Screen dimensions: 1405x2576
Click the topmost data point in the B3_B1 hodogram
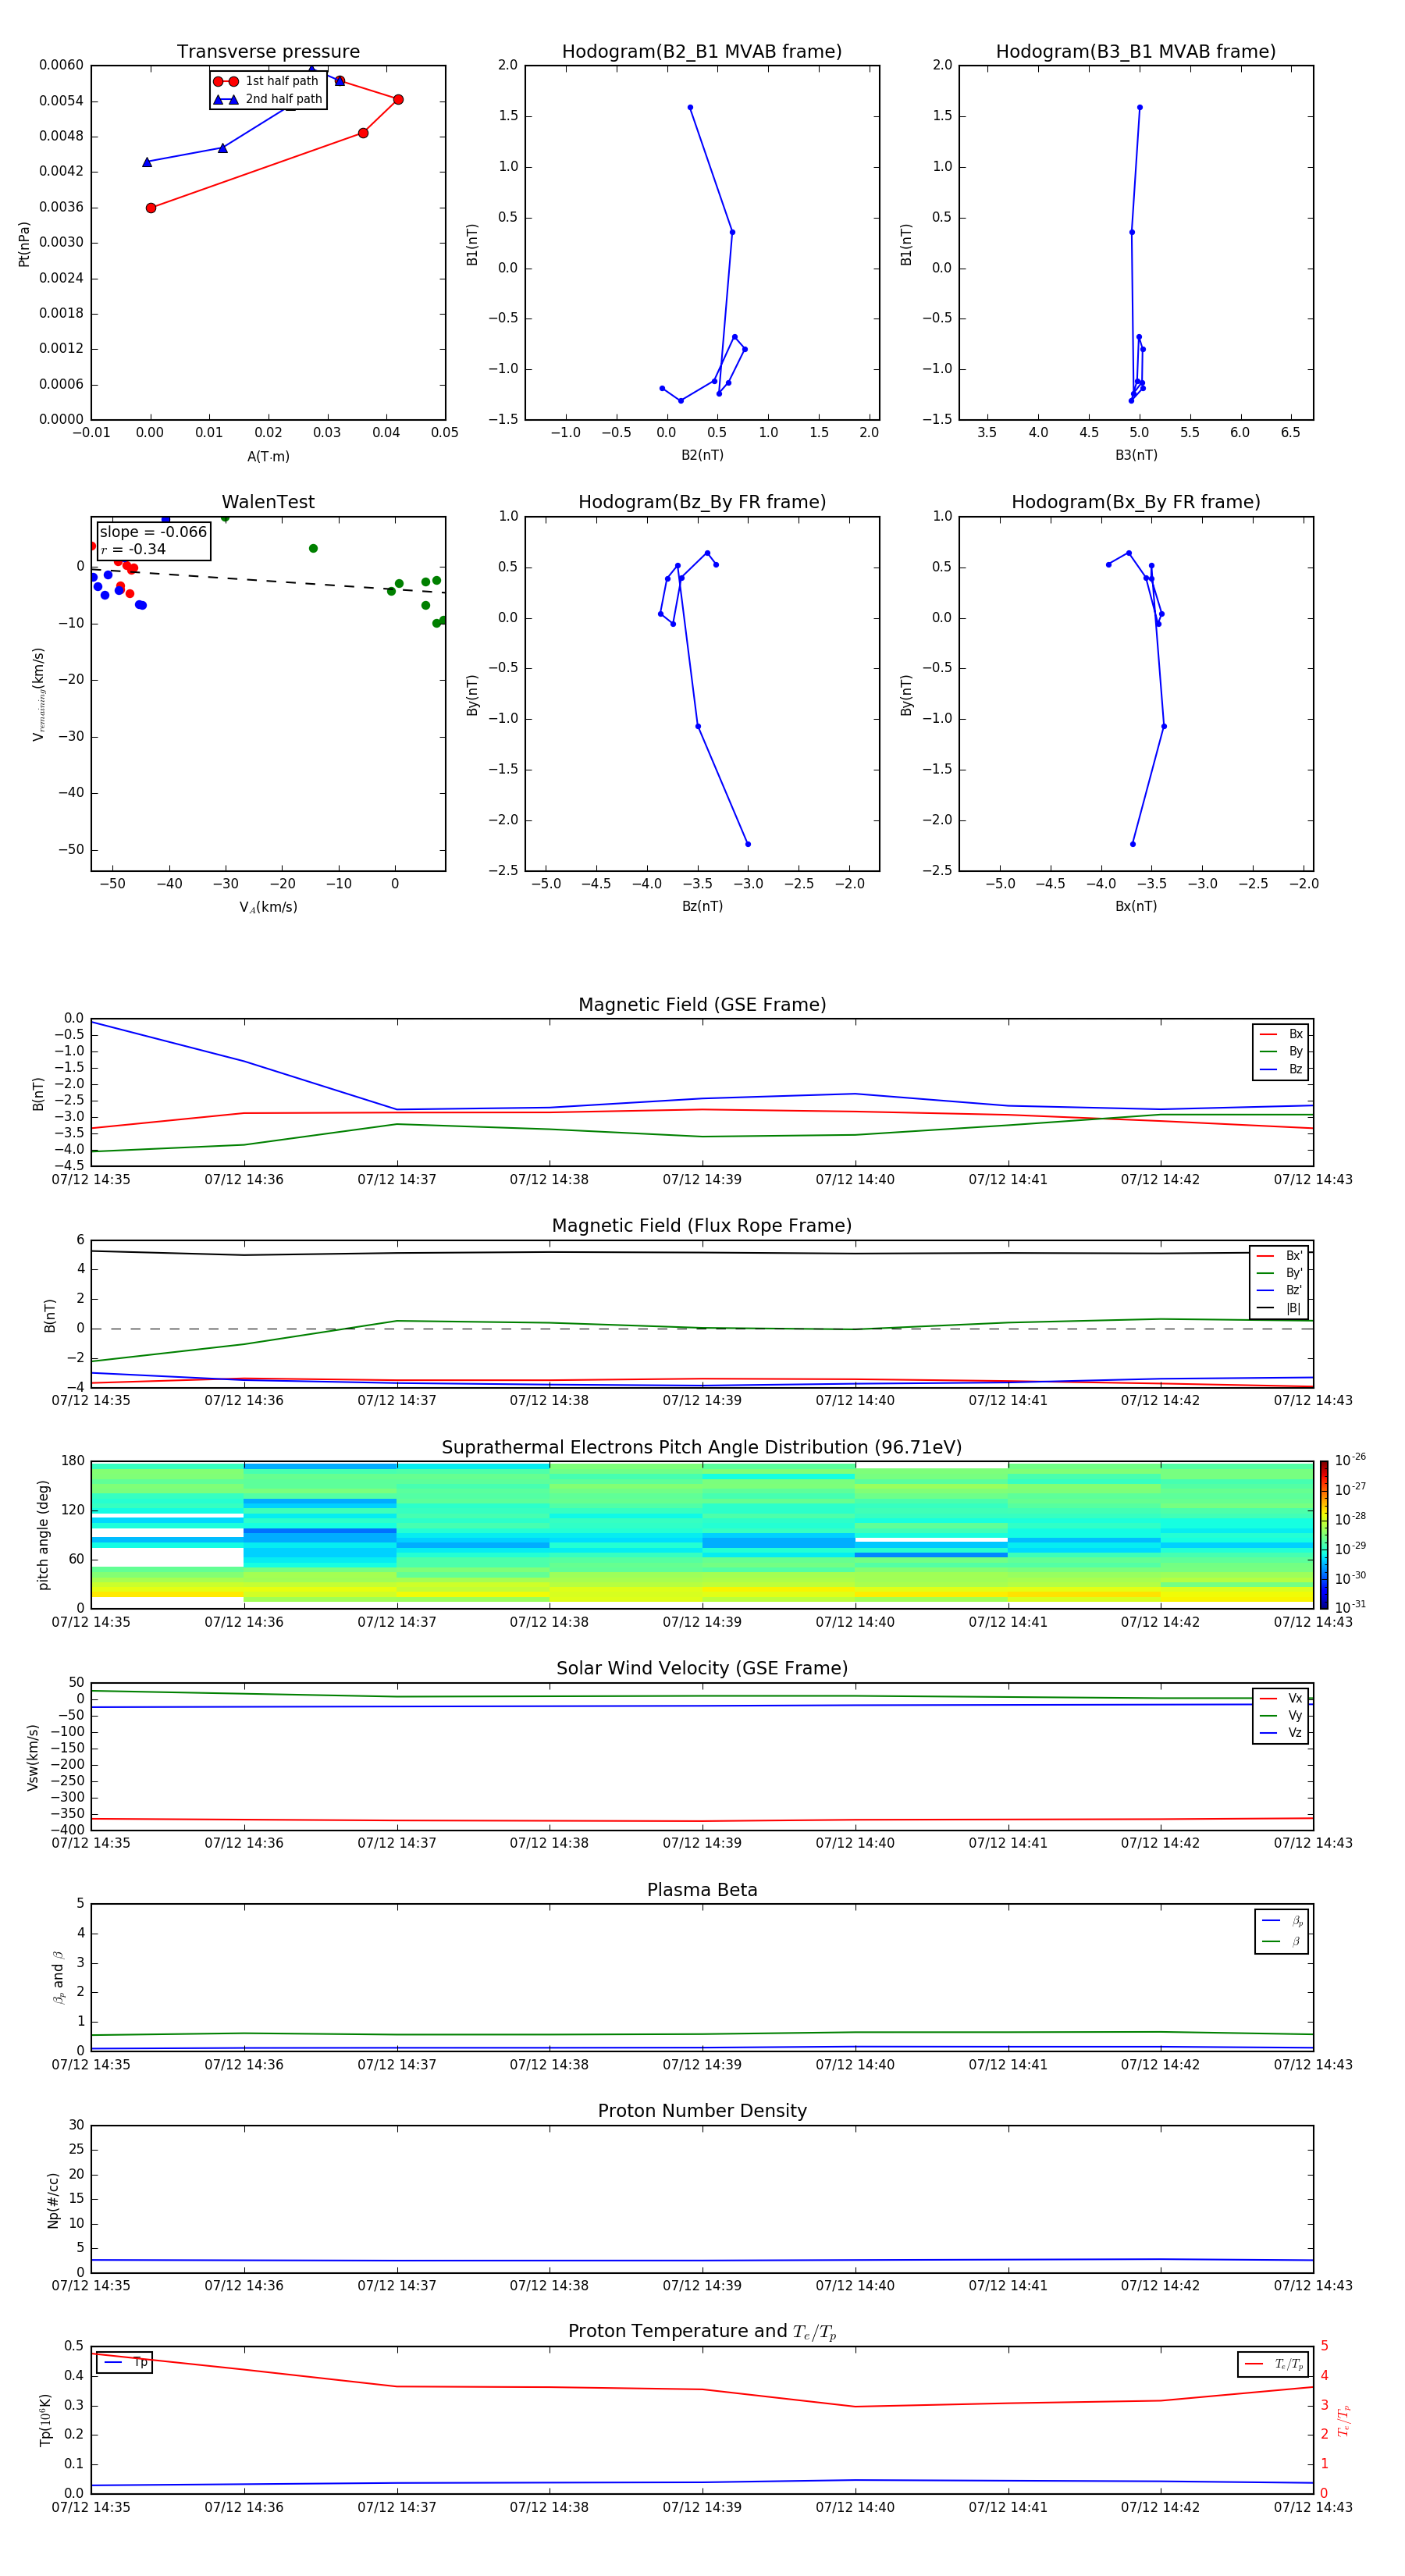[1139, 107]
